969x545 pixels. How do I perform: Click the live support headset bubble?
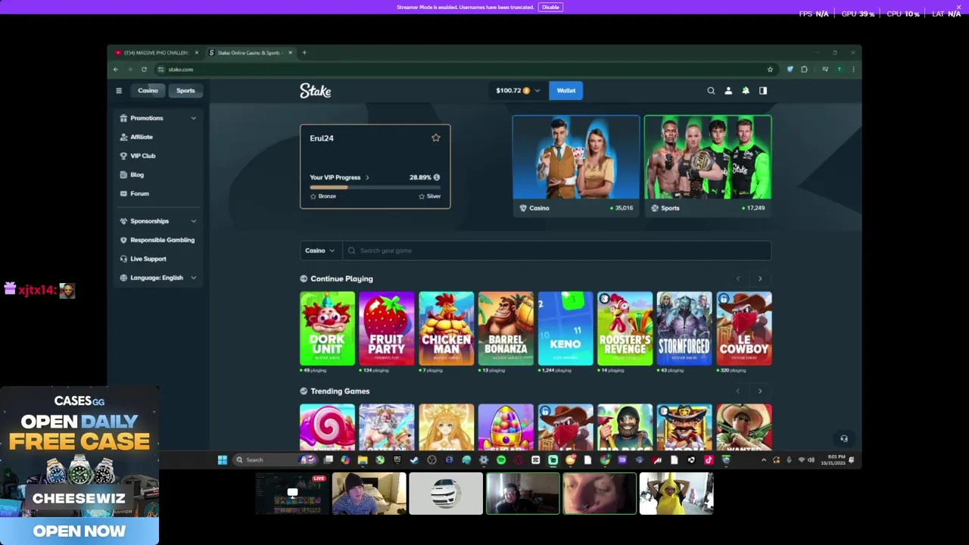point(844,438)
